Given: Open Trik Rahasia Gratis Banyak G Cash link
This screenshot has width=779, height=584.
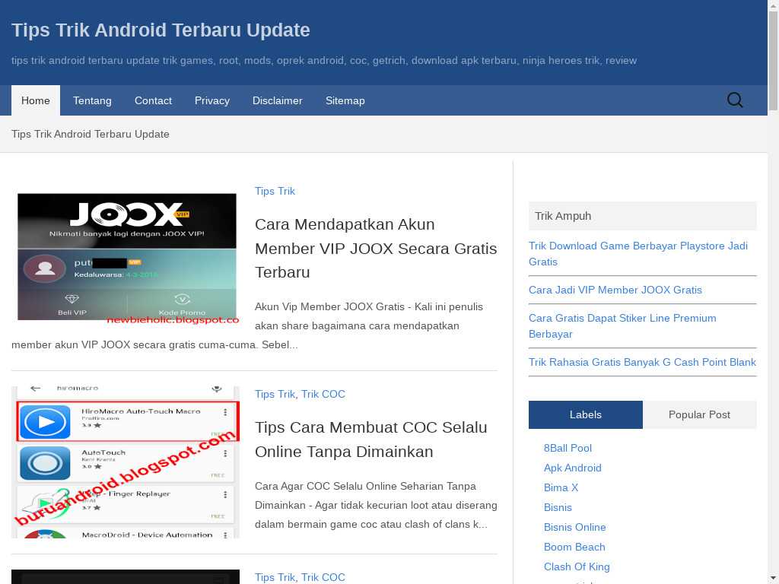Looking at the screenshot, I should [x=642, y=362].
